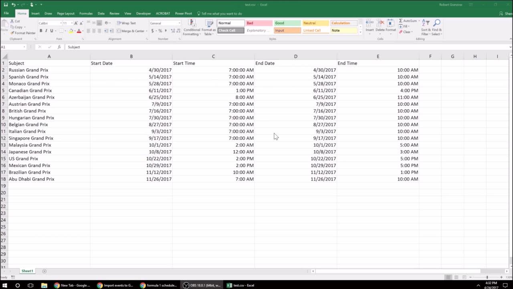Open the File tab
This screenshot has height=289, width=513.
click(x=6, y=13)
